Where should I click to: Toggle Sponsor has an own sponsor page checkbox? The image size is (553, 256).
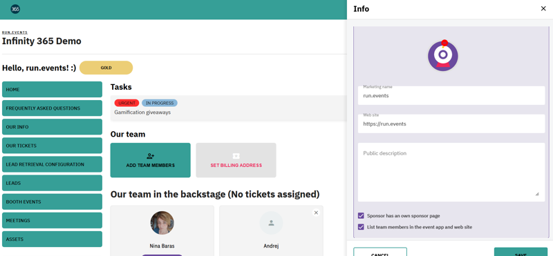[361, 215]
